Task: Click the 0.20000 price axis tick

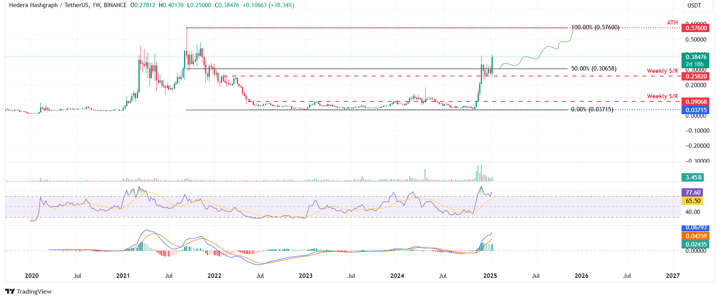Action: [696, 85]
